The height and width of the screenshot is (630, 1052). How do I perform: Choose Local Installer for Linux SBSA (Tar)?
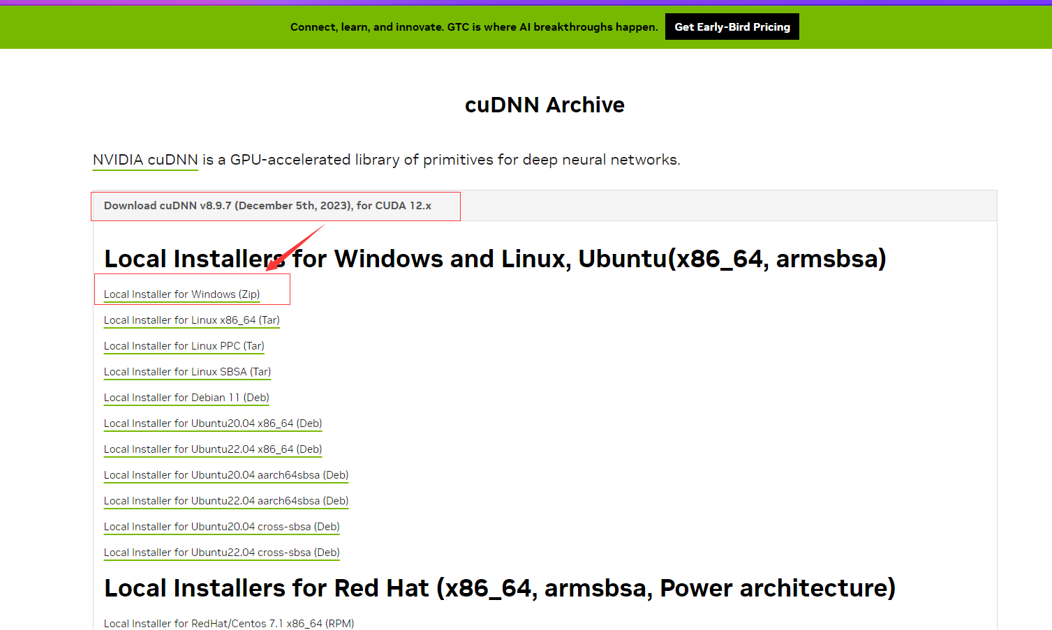tap(187, 372)
